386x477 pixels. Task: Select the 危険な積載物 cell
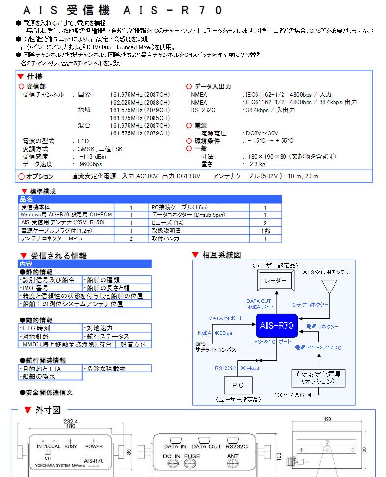pos(117,369)
